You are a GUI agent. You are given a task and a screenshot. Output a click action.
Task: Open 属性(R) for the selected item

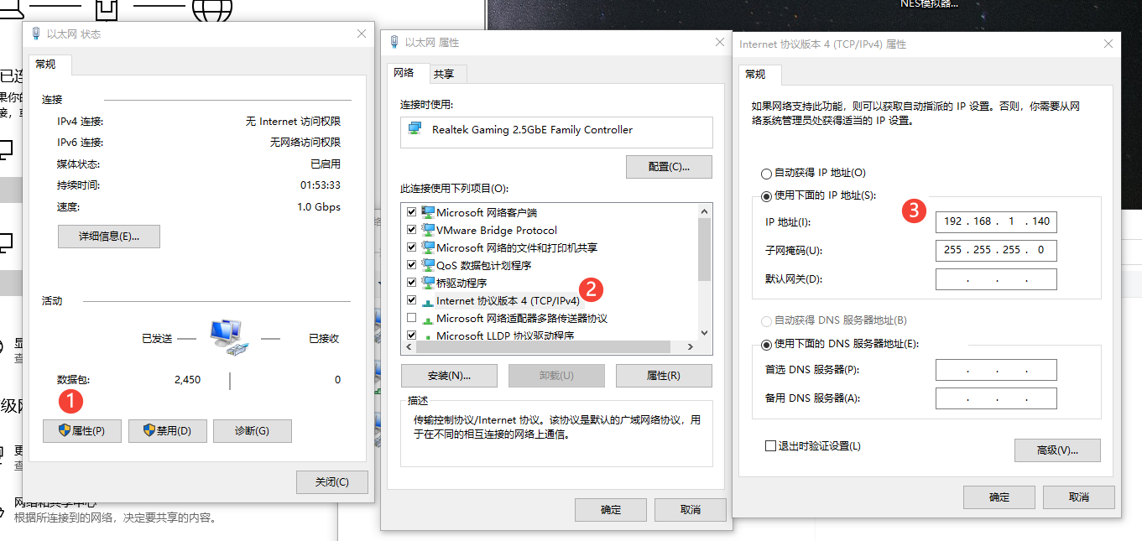pos(664,376)
